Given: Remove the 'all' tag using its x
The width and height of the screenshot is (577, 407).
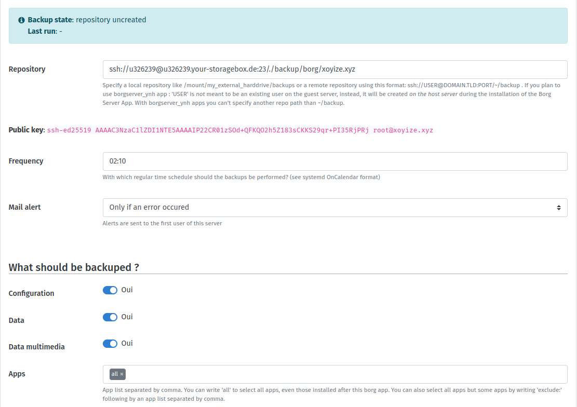Looking at the screenshot, I should coord(122,374).
